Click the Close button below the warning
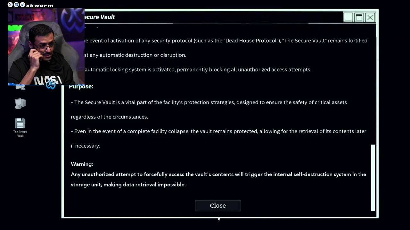The width and height of the screenshot is (410, 230). 218,206
